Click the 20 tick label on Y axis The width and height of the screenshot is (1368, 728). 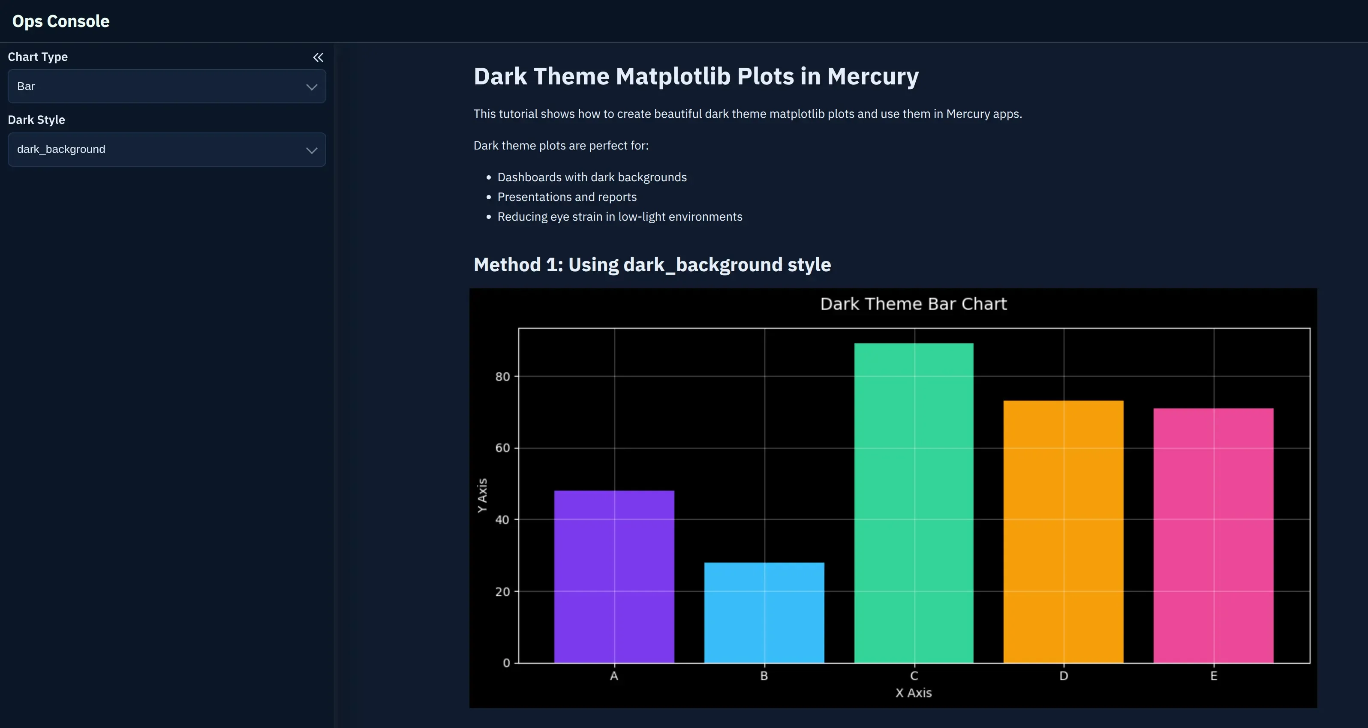point(502,592)
